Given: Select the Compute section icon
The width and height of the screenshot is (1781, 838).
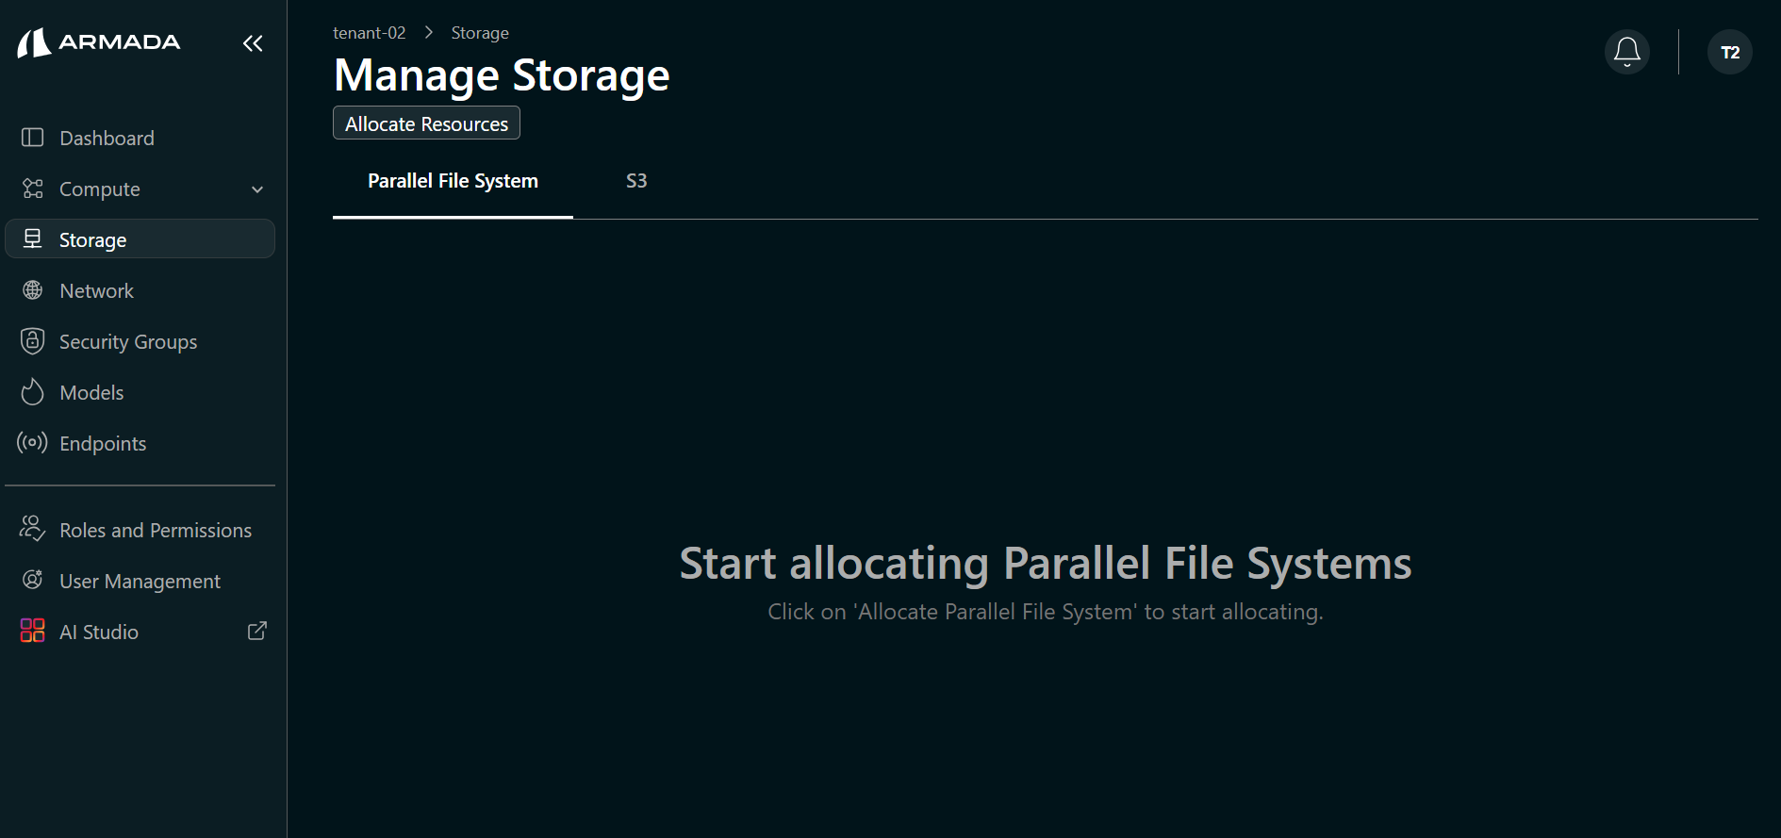Looking at the screenshot, I should pos(32,189).
